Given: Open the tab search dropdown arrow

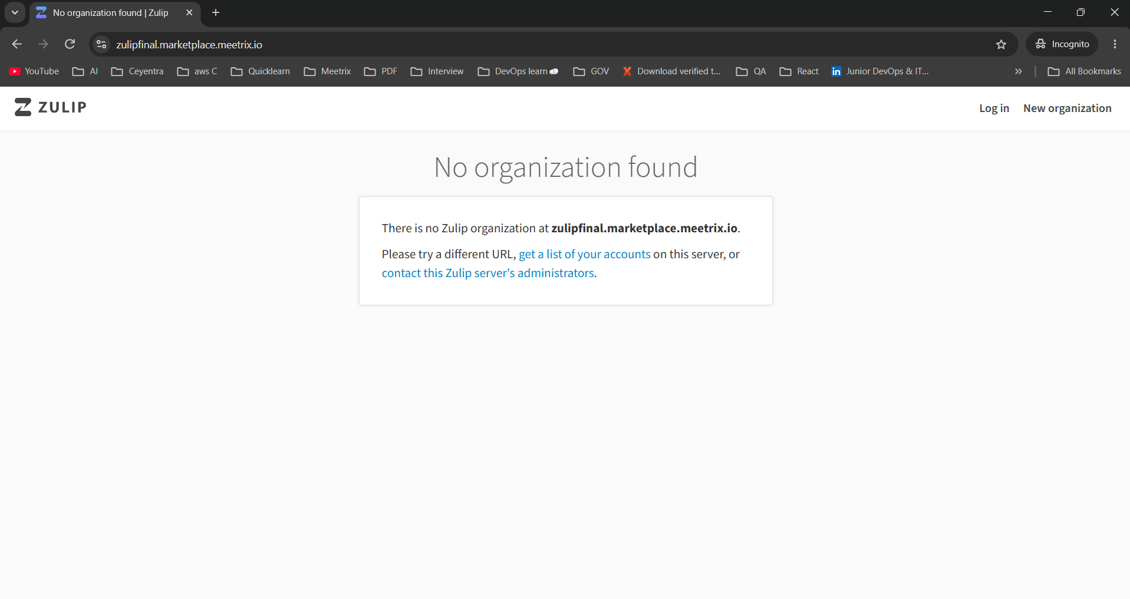Looking at the screenshot, I should coord(15,12).
